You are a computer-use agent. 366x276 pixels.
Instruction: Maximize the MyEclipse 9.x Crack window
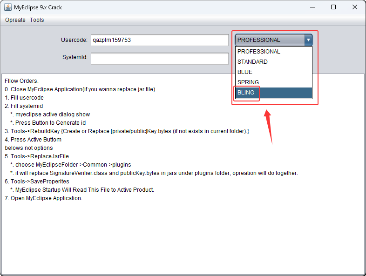[333, 7]
